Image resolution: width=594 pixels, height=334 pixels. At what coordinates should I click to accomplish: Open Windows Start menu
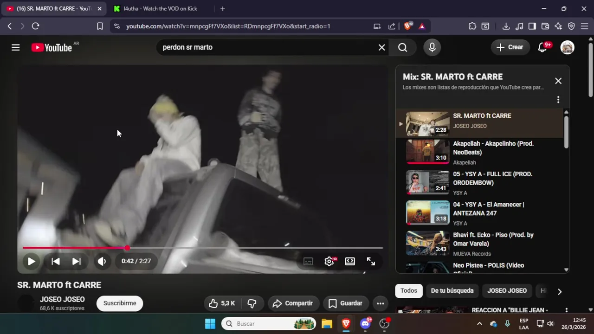click(210, 324)
